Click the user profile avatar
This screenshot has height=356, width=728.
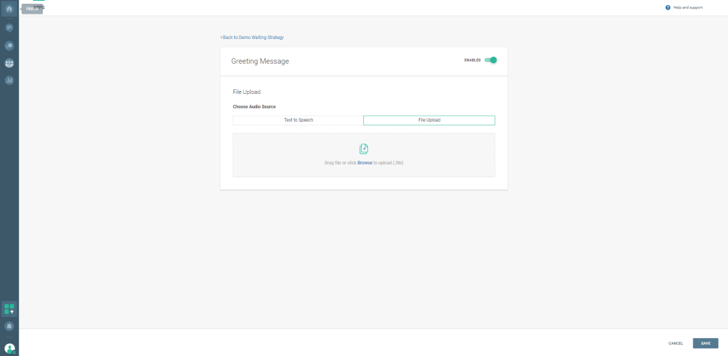click(9, 348)
